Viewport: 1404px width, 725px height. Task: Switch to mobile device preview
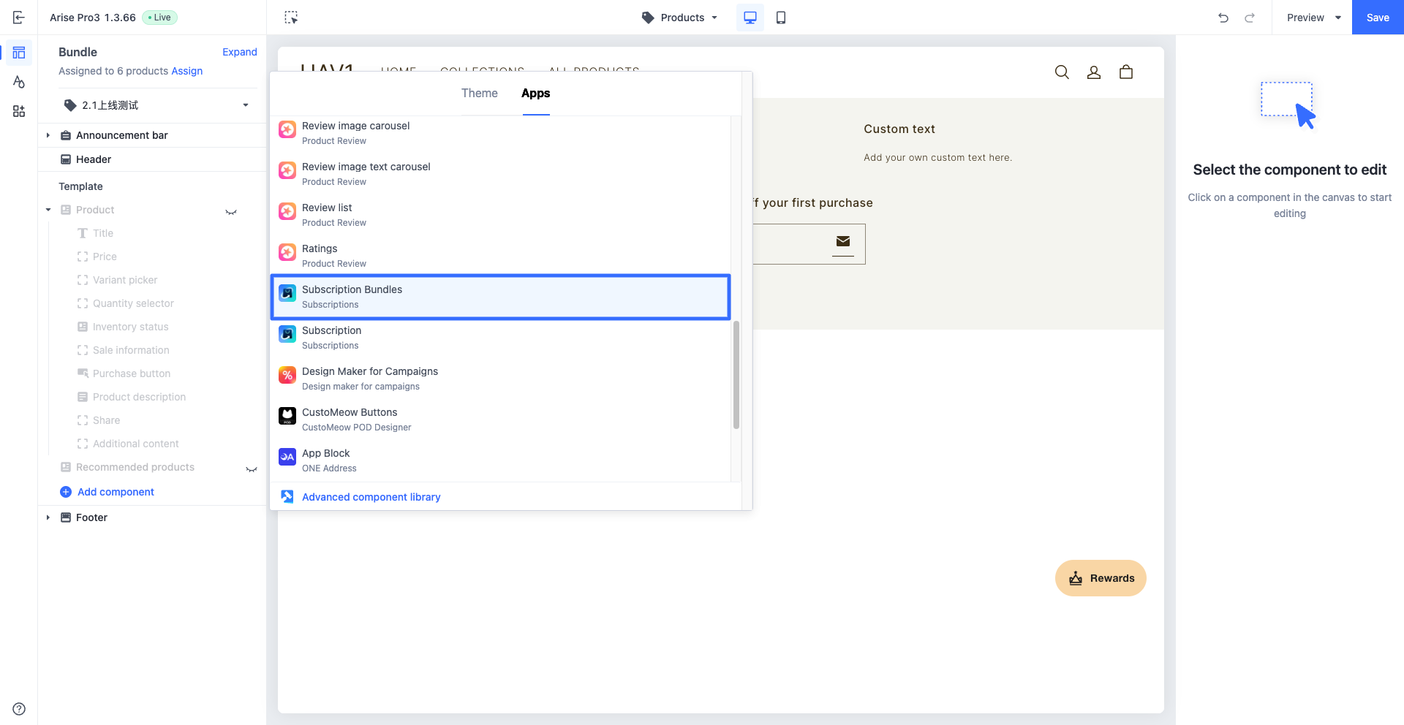pos(781,18)
